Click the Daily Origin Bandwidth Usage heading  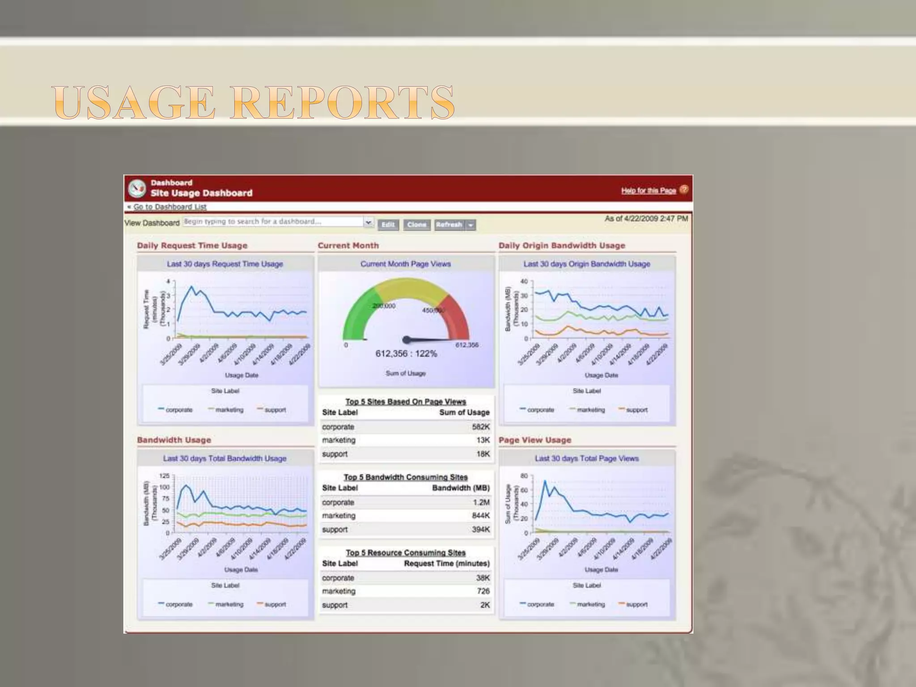(562, 246)
